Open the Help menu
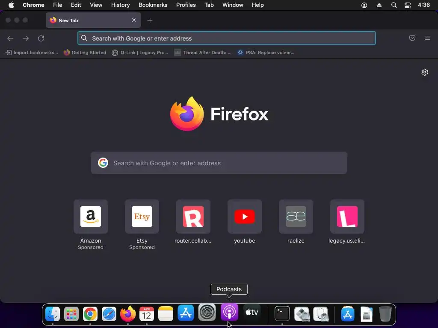The height and width of the screenshot is (328, 438). (258, 5)
